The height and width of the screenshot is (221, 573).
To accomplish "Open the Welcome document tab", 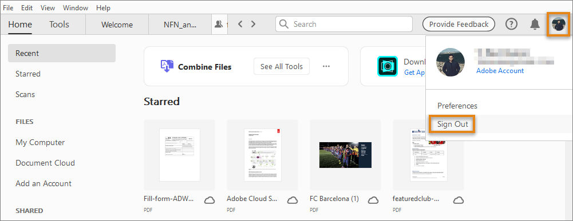I will click(117, 25).
